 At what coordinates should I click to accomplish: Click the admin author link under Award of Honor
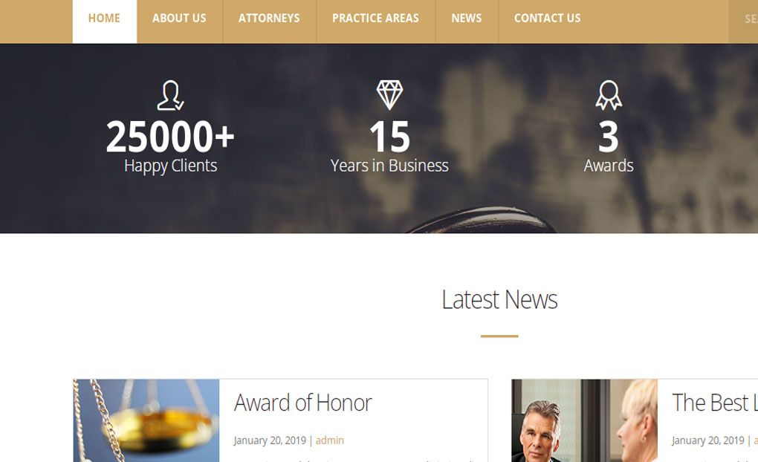[330, 440]
